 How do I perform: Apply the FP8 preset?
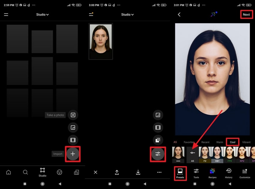[x=229, y=154]
